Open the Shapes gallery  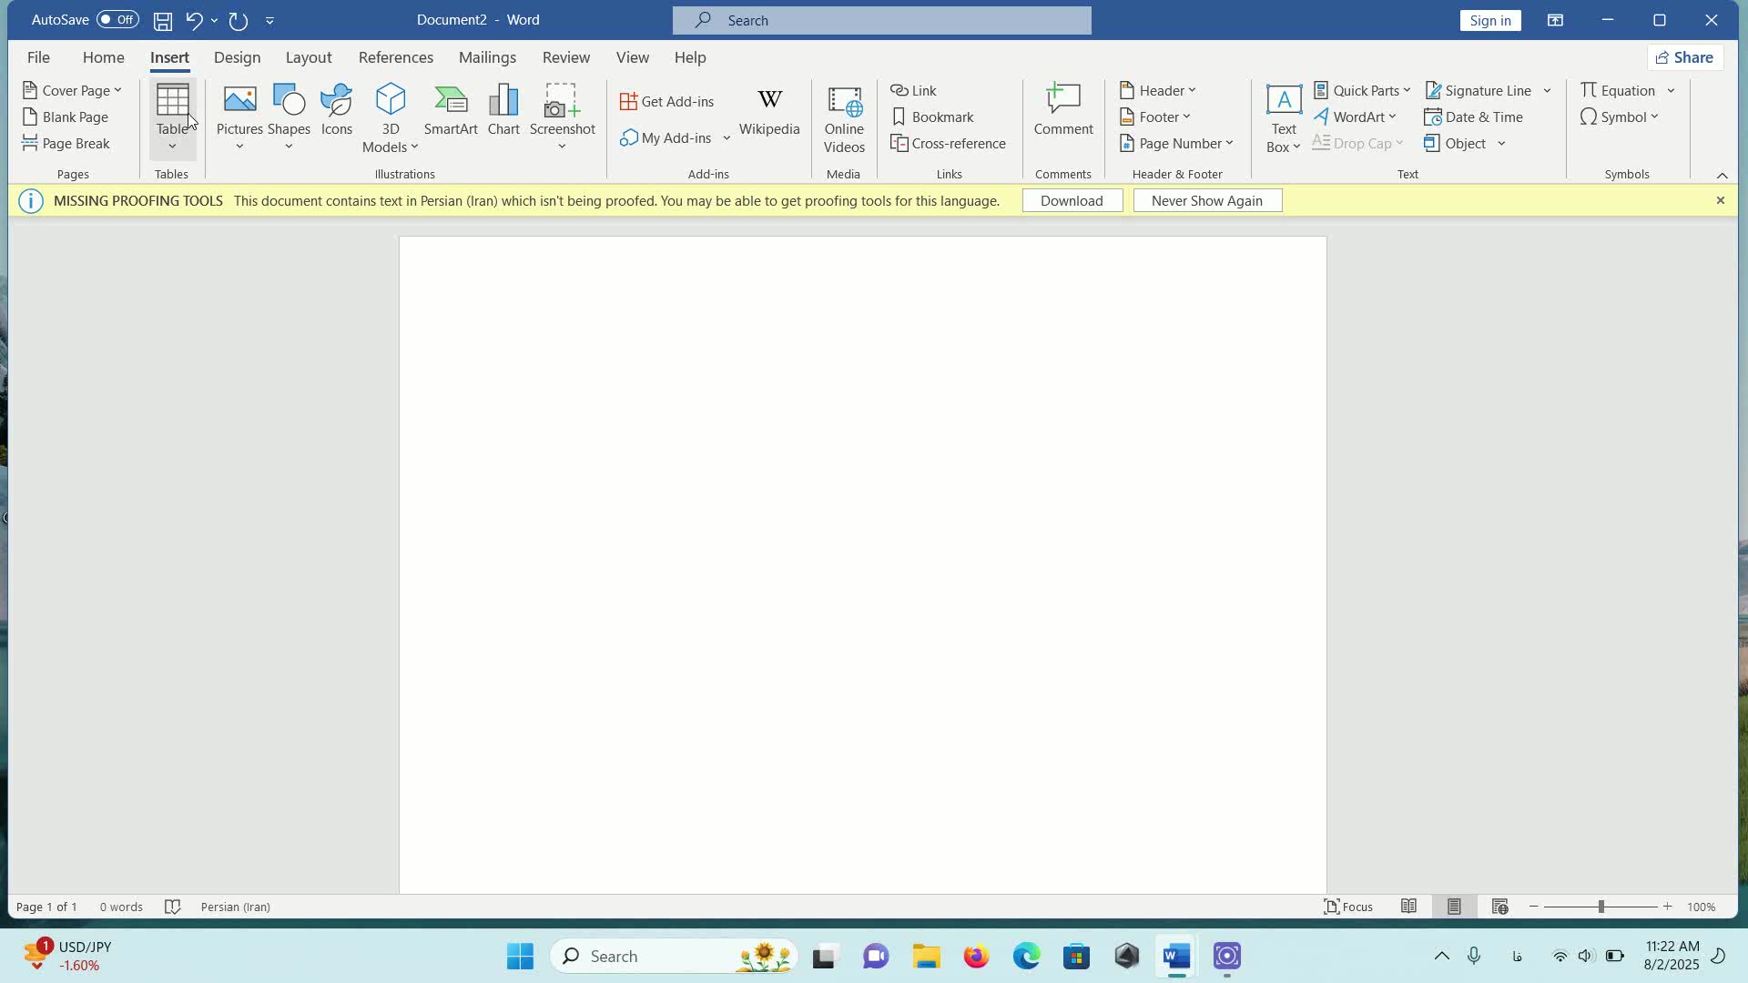(289, 118)
